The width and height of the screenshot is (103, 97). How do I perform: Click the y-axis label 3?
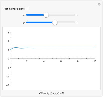pos(8,32)
